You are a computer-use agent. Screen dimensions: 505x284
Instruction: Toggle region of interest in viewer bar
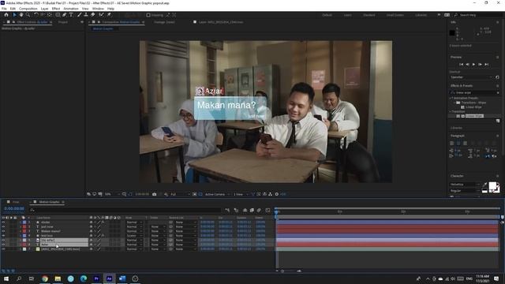pos(195,194)
